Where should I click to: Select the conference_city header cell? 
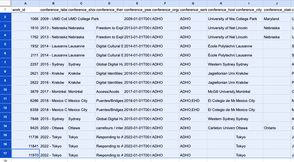[249, 10]
